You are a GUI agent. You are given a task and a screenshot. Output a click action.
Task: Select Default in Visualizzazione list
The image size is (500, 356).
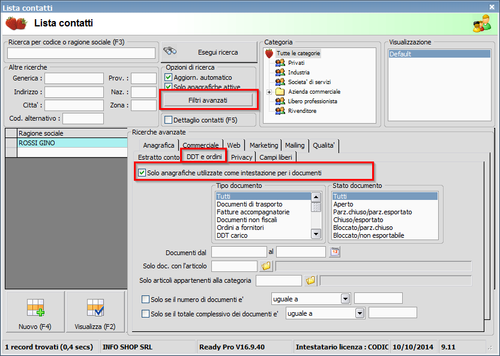(439, 54)
